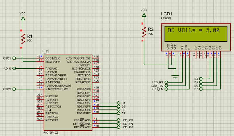Click the AD_0 terminal circle

[x=14, y=69]
